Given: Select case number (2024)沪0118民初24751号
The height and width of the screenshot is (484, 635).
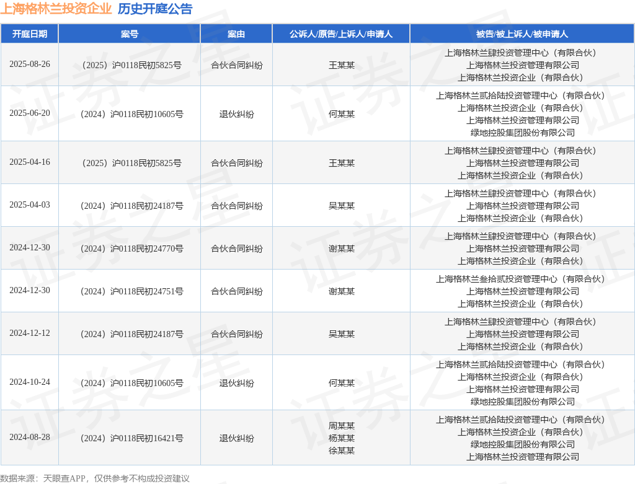Looking at the screenshot, I should (131, 291).
